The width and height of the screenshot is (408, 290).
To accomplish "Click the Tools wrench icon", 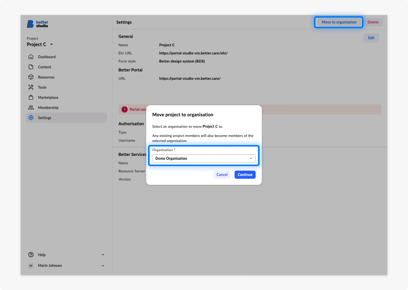I will [31, 87].
